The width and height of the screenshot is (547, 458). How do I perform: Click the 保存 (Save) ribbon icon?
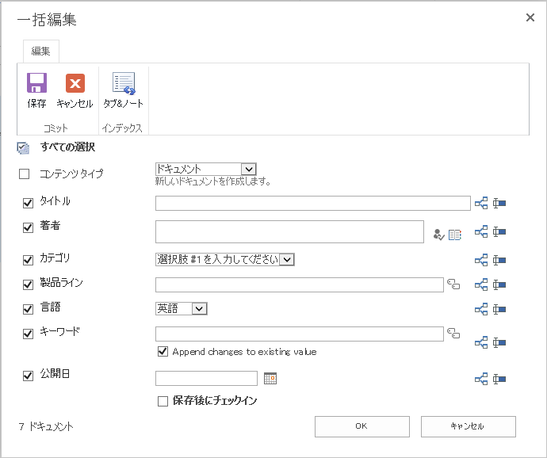click(36, 84)
